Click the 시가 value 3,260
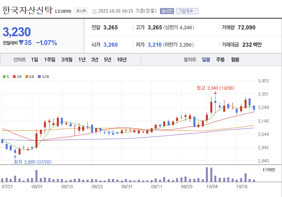Viewport: 282px width, 197px height. tap(111, 45)
